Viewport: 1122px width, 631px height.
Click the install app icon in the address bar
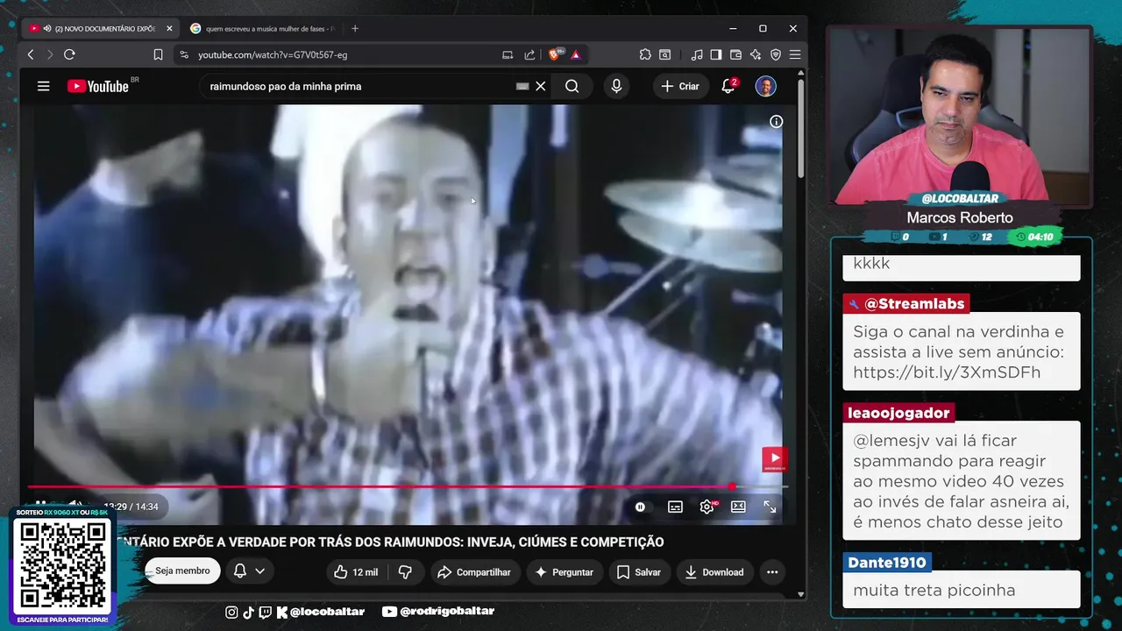click(508, 54)
